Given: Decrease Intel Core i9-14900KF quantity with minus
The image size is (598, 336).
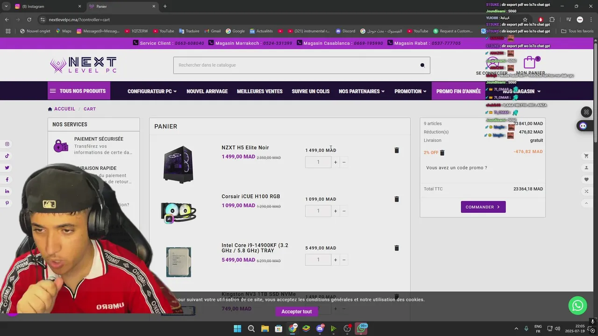Looking at the screenshot, I should click(x=344, y=260).
